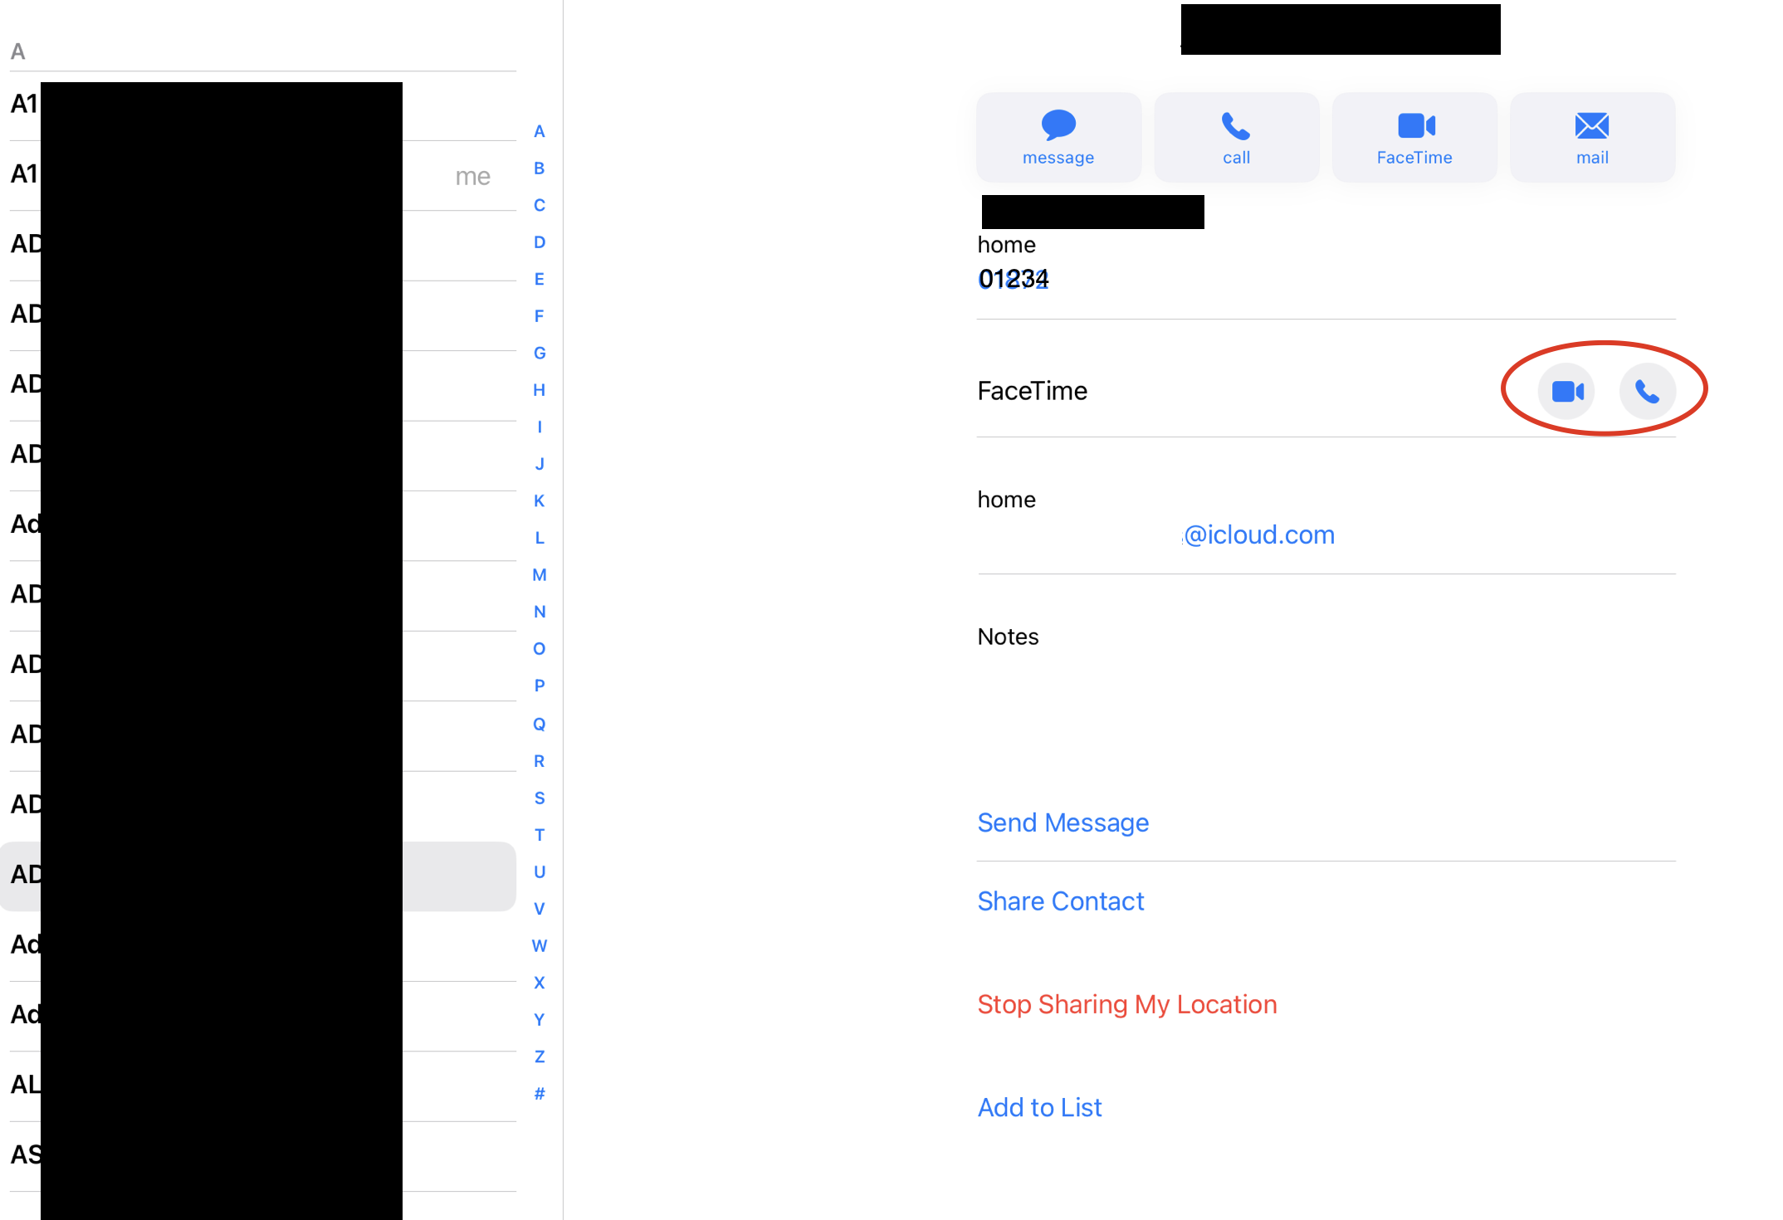Image resolution: width=1783 pixels, height=1220 pixels.
Task: Tap the call button
Action: pyautogui.click(x=1236, y=137)
